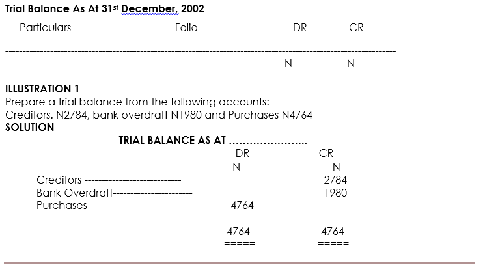Screen dimensions: 485x265
Task: Click the CR column total 4764
Action: 333,231
